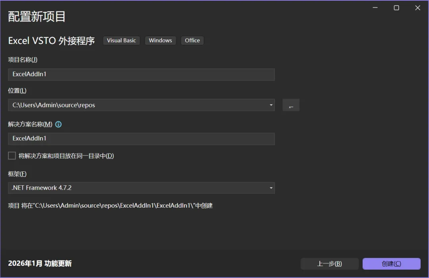Screen dimensions: 429x278
Task: Click the 项目名称(J) label
Action: pyautogui.click(x=23, y=60)
